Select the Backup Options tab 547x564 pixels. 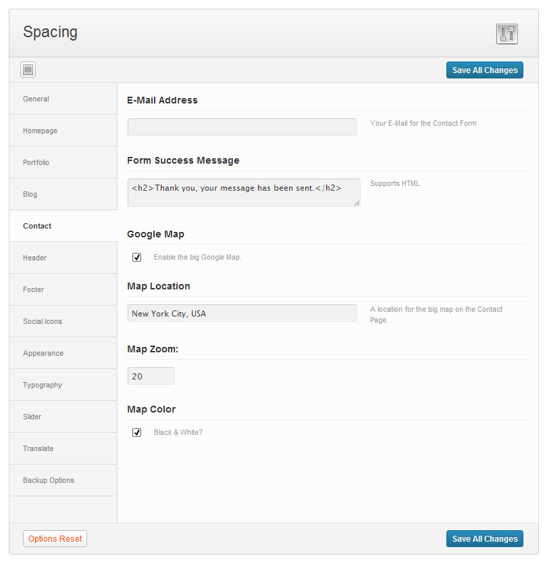coord(63,480)
